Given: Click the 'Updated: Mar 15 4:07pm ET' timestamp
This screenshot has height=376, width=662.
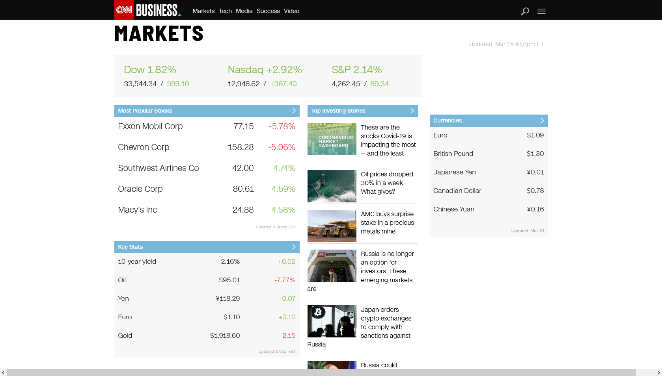Looking at the screenshot, I should [x=506, y=44].
